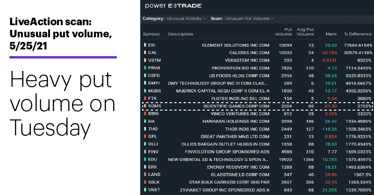
Task: Click OLLI mark price 78.80
Action: 331,144
